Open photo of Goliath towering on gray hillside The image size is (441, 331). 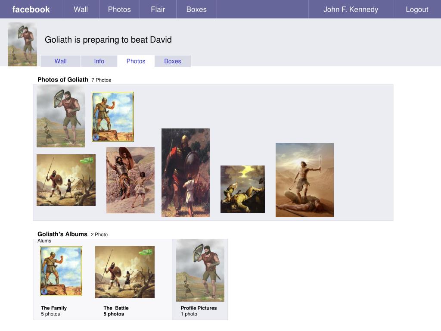pos(60,116)
